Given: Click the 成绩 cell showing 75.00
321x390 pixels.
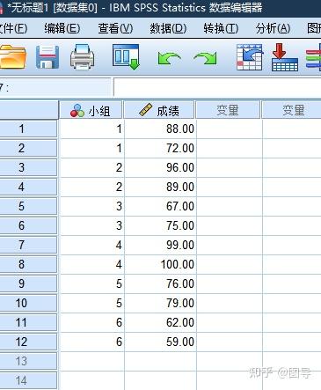Looking at the screenshot, I should [x=160, y=225].
